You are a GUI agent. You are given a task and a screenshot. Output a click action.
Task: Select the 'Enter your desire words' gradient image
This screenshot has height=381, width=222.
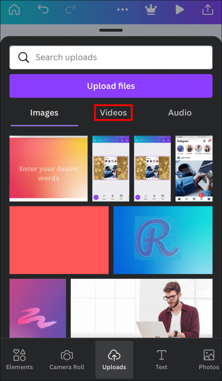pyautogui.click(x=49, y=168)
